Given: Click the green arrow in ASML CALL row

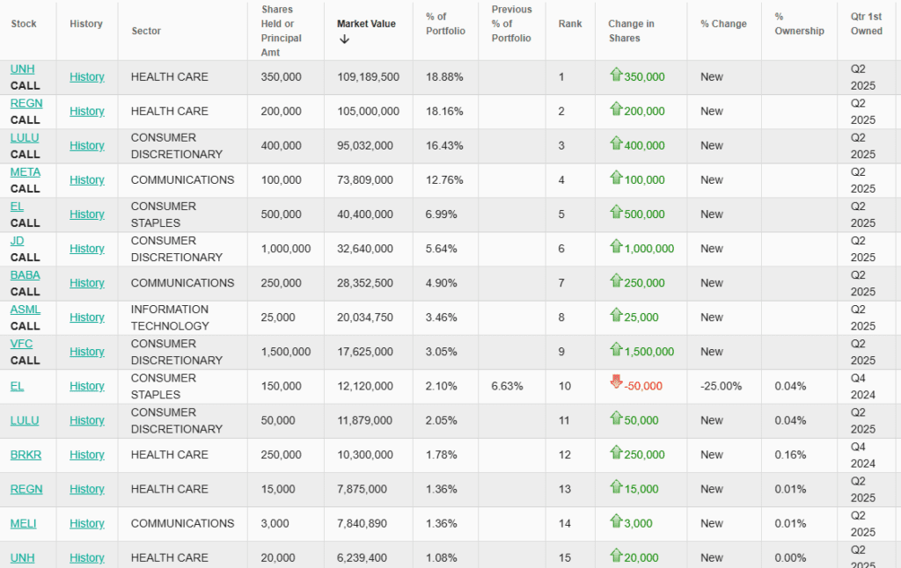Looking at the screenshot, I should pyautogui.click(x=616, y=316).
